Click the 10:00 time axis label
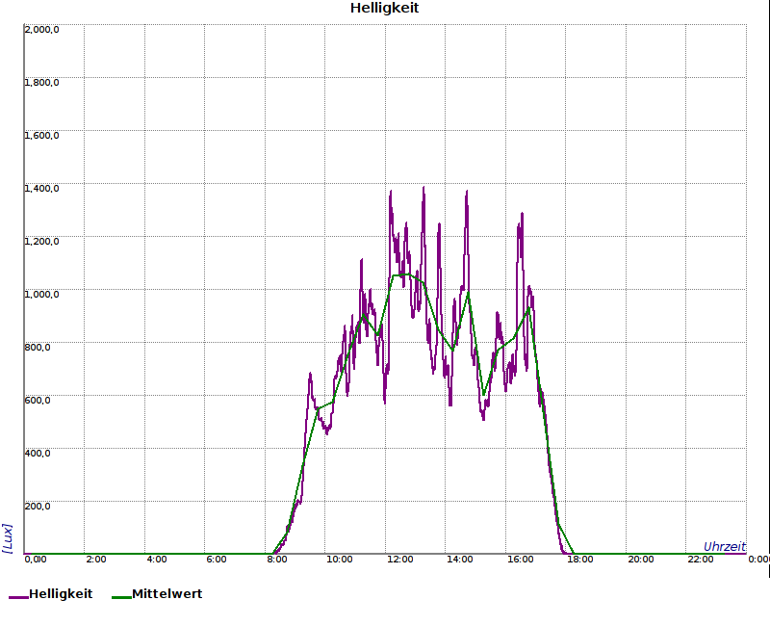Image resolution: width=770 pixels, height=626 pixels. [x=340, y=560]
